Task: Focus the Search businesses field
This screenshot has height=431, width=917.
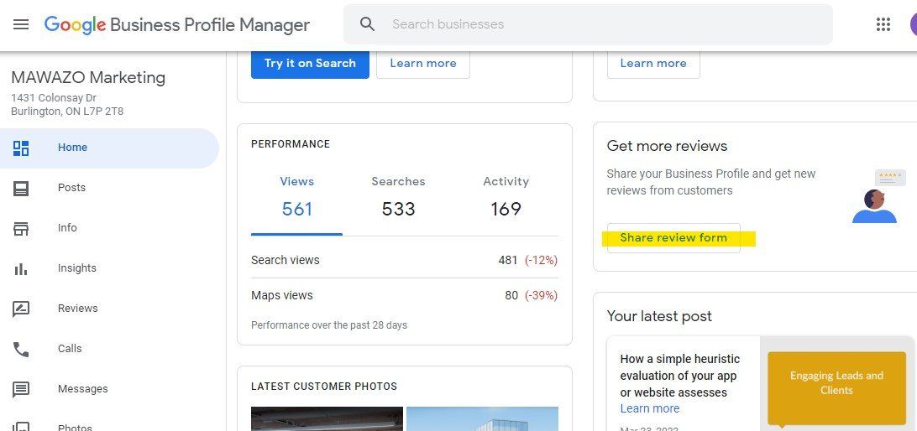Action: tap(588, 24)
